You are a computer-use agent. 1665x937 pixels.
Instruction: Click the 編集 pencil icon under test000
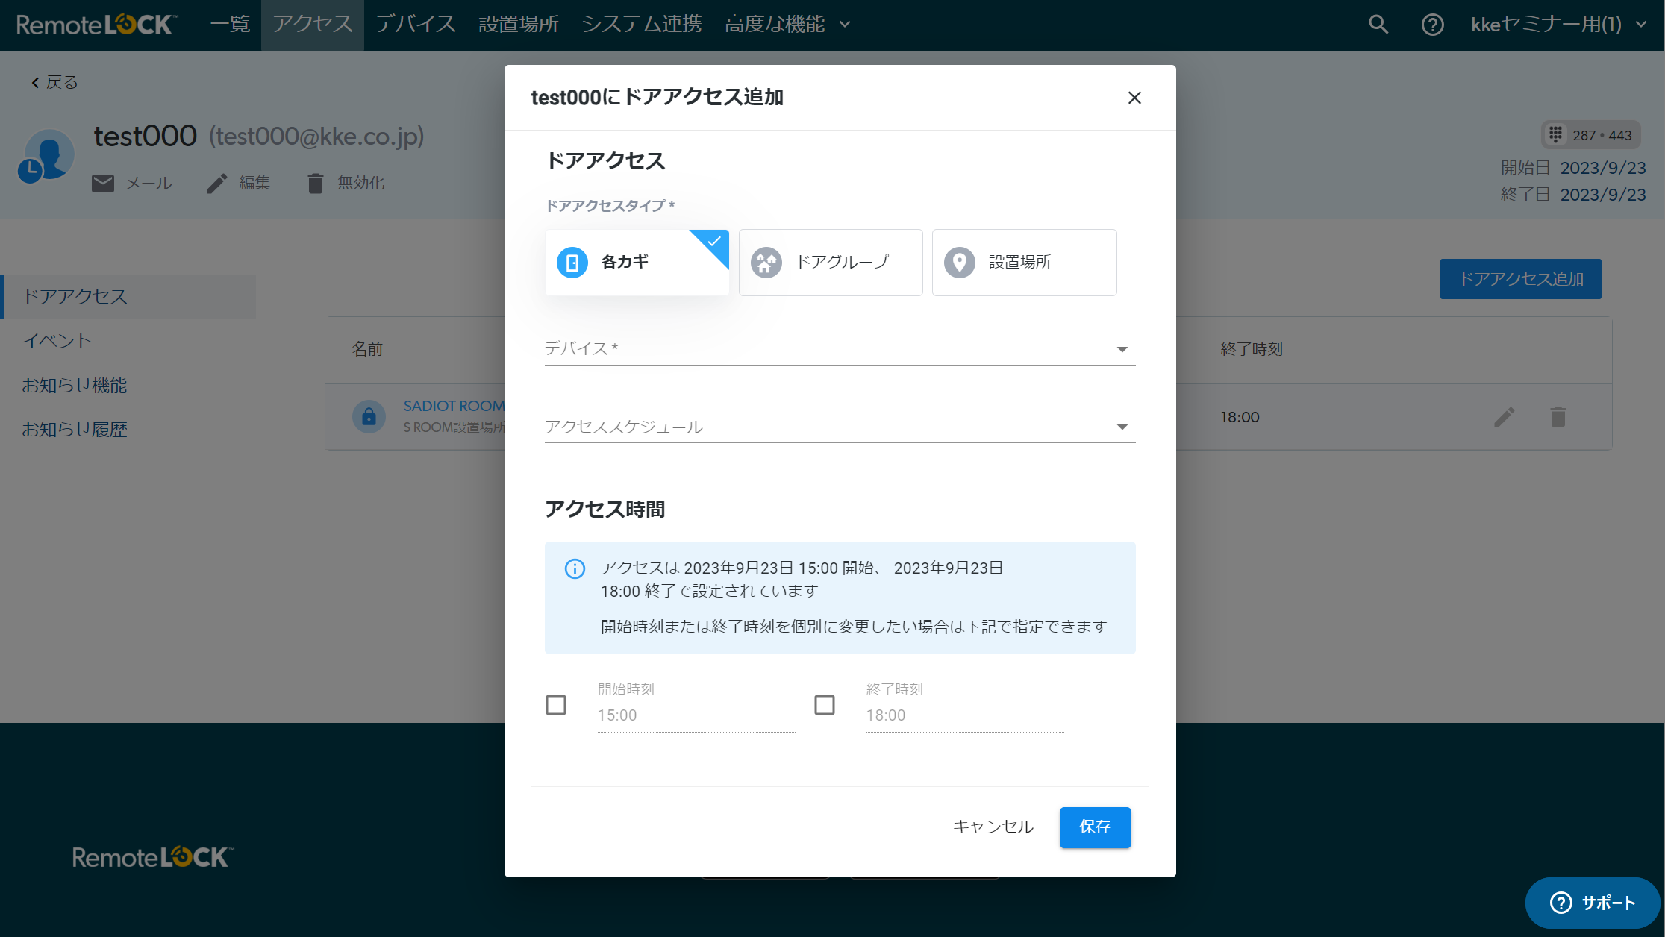tap(217, 184)
